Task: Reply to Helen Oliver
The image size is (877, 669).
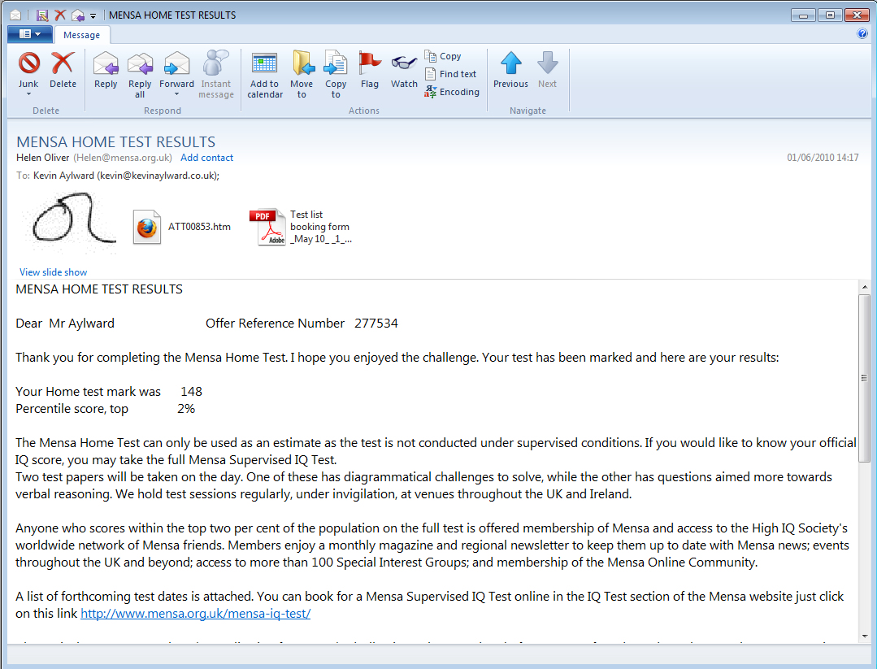Action: [x=106, y=70]
